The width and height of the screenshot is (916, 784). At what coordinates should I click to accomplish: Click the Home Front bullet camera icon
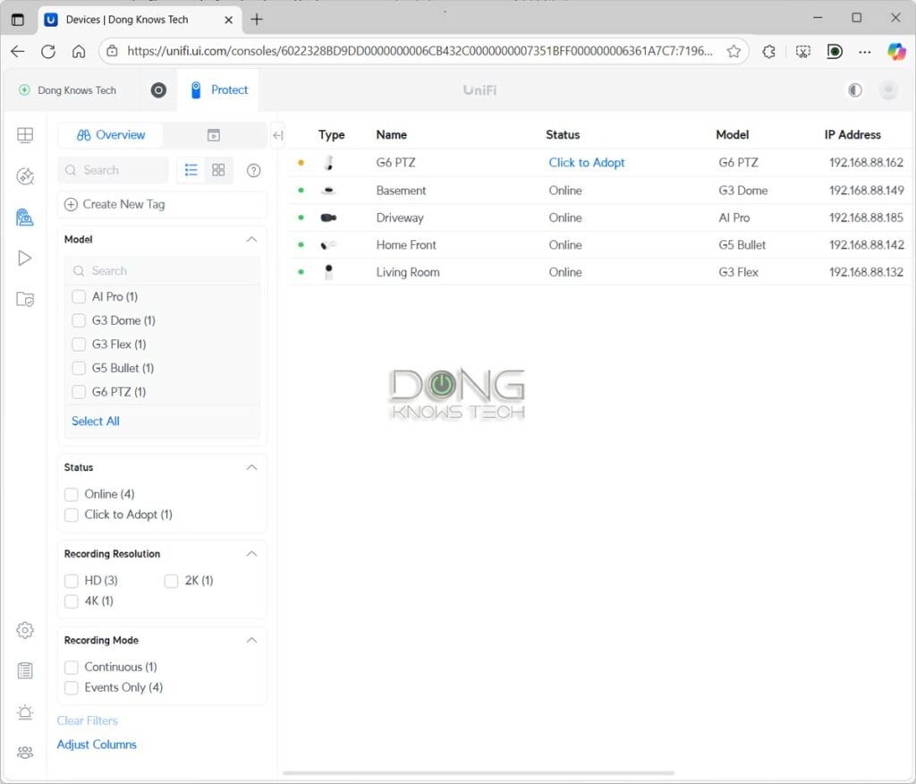click(329, 245)
